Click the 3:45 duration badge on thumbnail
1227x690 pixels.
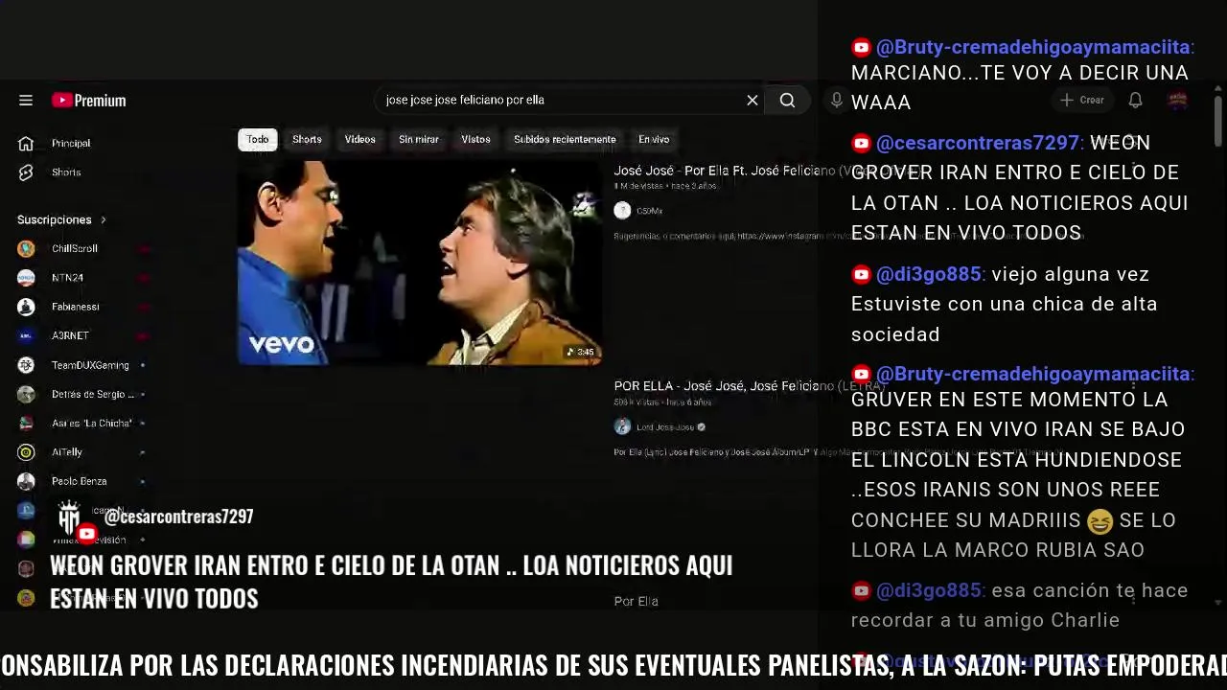[x=581, y=353]
